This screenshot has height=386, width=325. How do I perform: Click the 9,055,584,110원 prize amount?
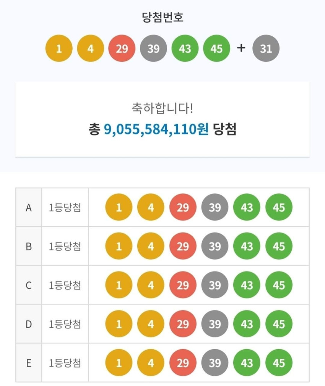click(x=156, y=129)
